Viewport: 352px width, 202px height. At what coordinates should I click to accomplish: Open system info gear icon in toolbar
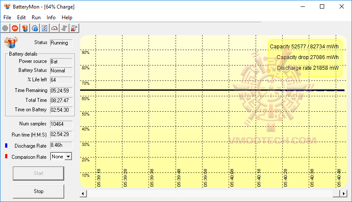click(x=35, y=28)
